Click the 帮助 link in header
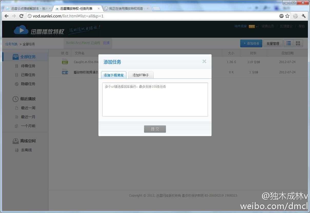 click(x=302, y=26)
